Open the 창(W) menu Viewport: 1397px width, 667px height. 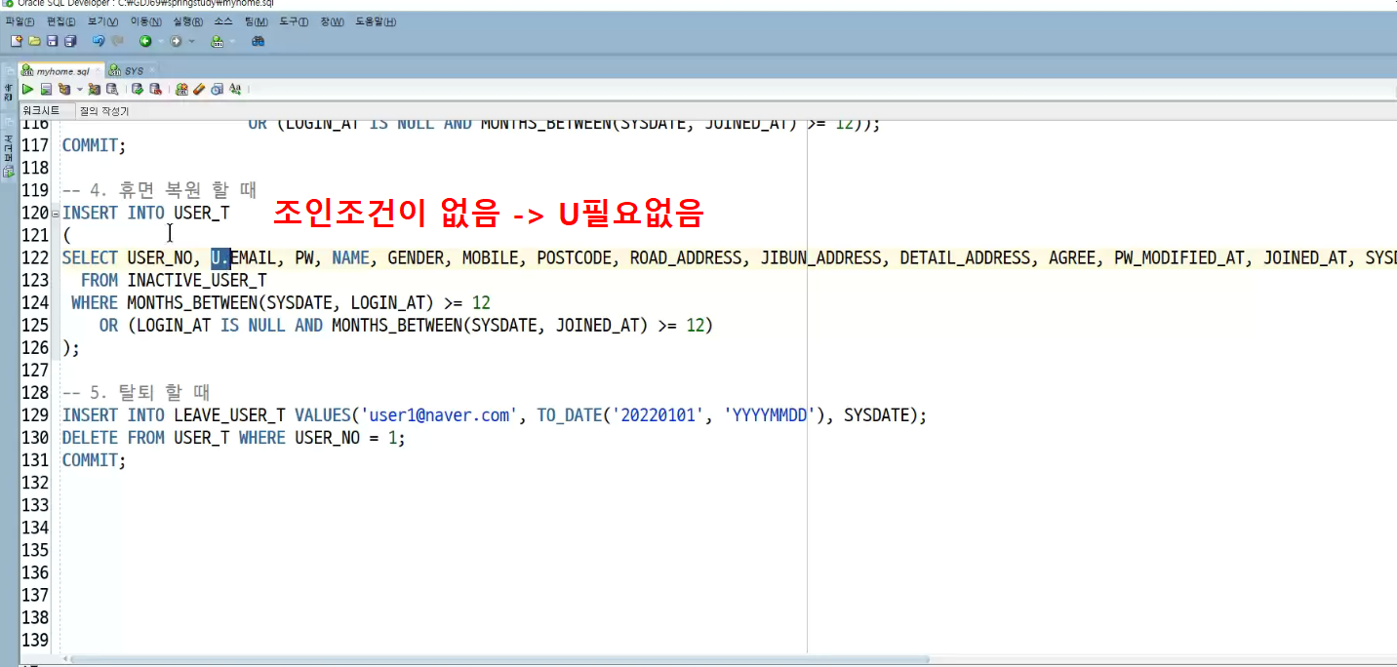pyautogui.click(x=332, y=21)
